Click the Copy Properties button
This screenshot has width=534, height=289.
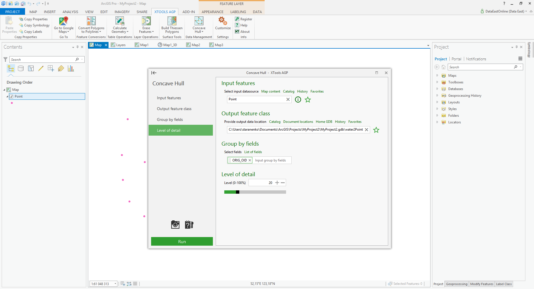(33, 19)
